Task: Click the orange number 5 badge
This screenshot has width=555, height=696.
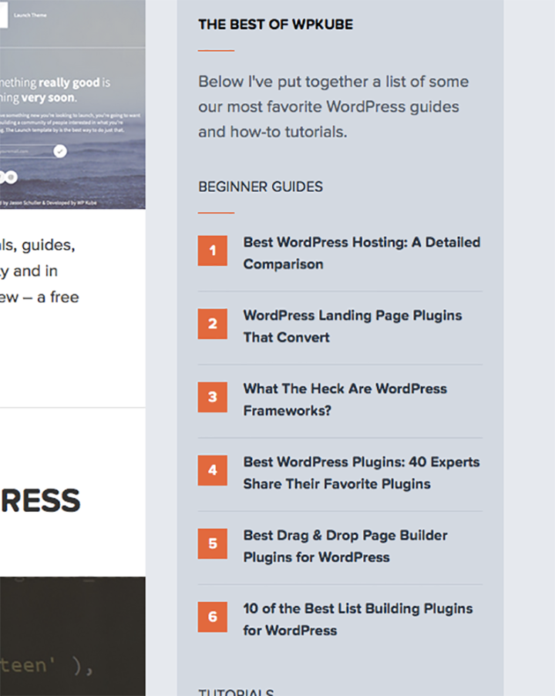Action: tap(213, 543)
